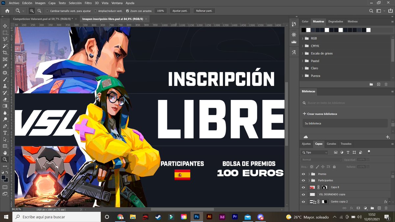
Task: Switch to the Degradados tab
Action: [336, 21]
